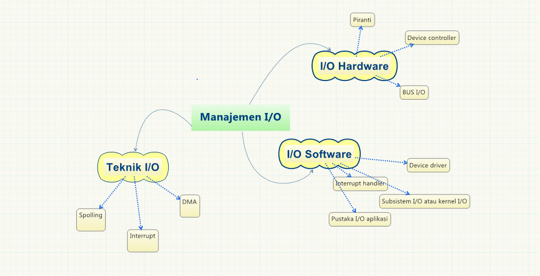Click the Device controller subtopic
Image resolution: width=540 pixels, height=276 pixels.
click(432, 38)
